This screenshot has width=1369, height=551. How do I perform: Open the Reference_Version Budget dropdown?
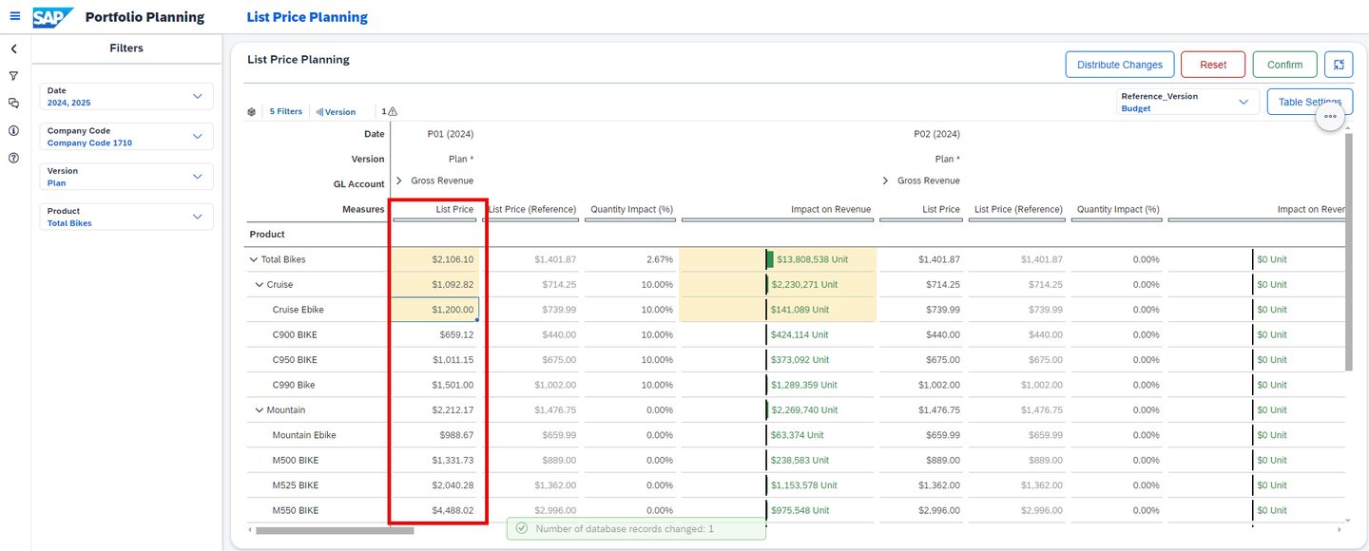pyautogui.click(x=1187, y=102)
